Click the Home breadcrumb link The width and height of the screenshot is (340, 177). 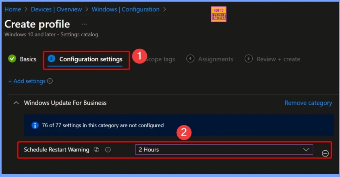coord(13,9)
